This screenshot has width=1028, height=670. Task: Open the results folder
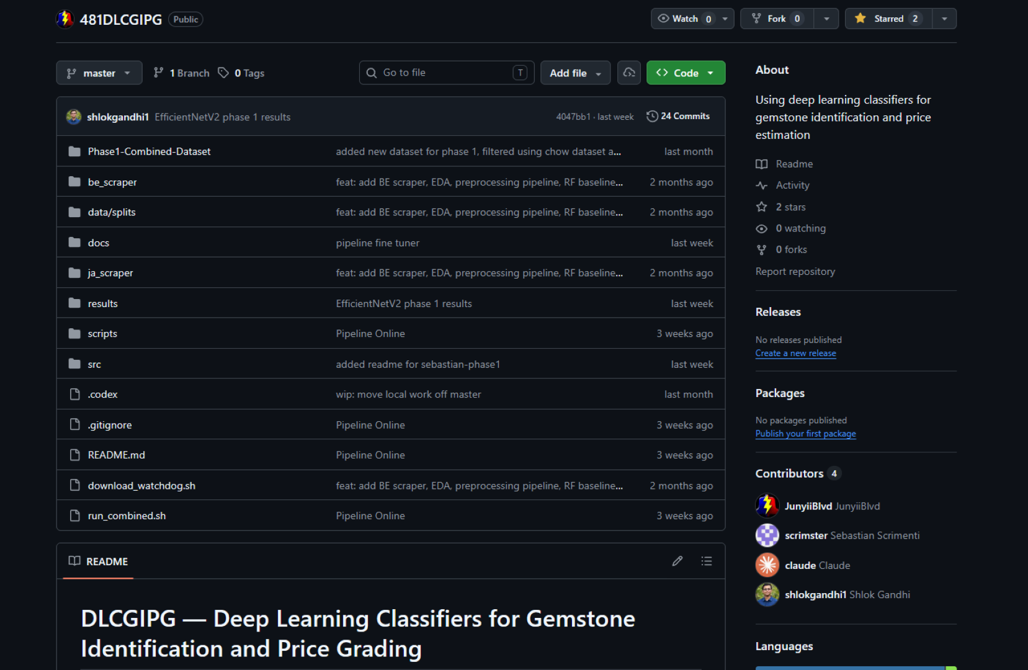pos(102,303)
